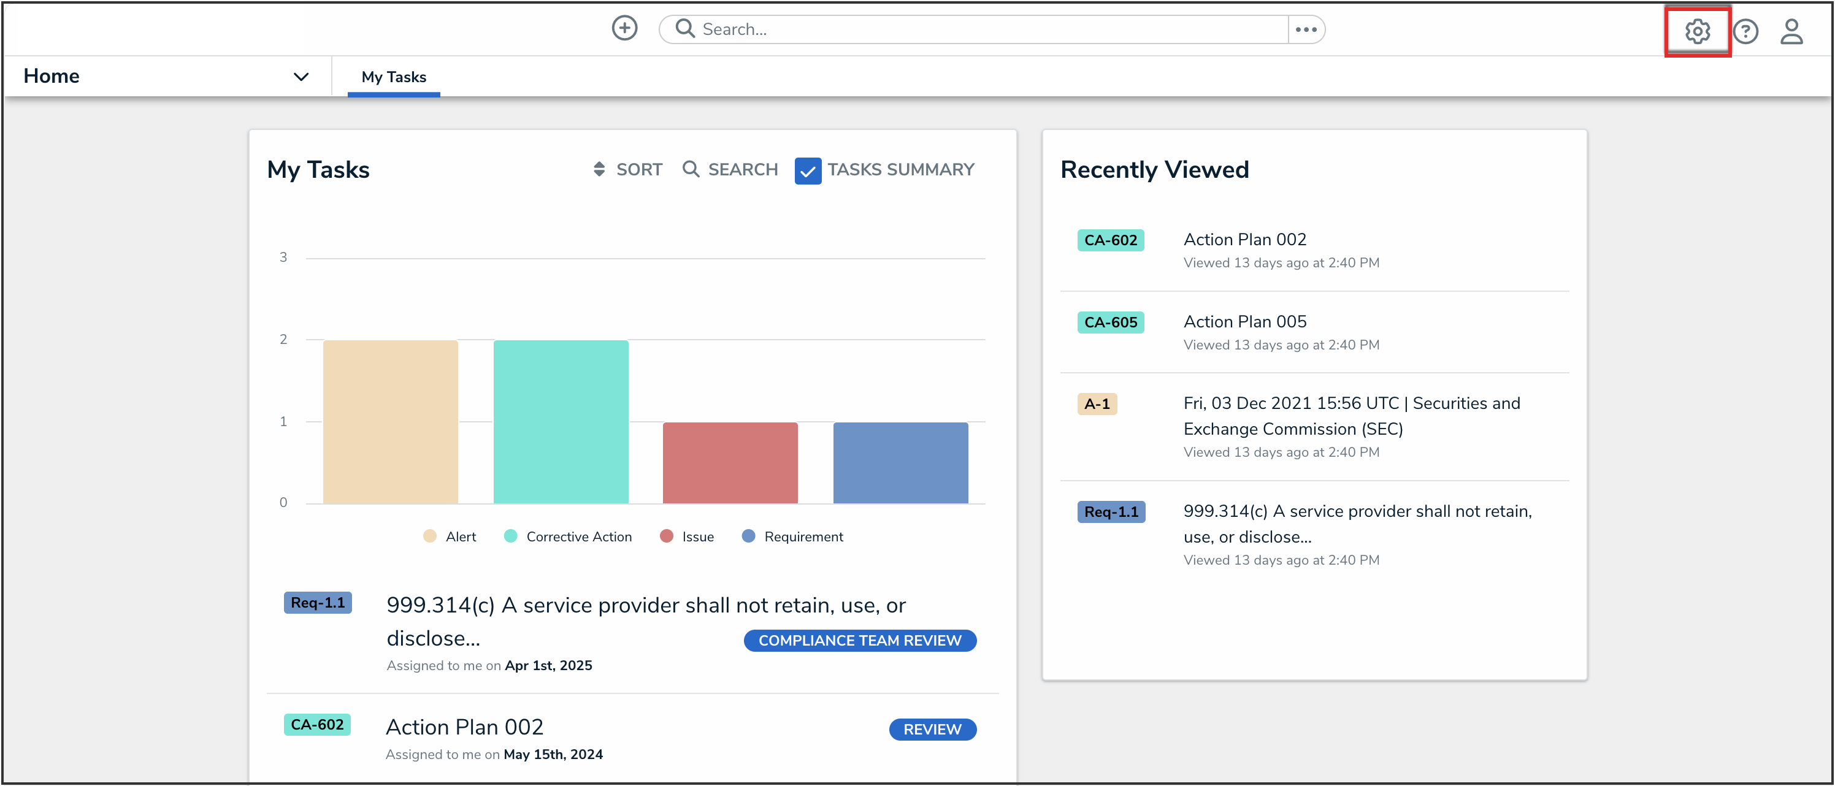
Task: Open the user profile icon
Action: click(x=1791, y=31)
